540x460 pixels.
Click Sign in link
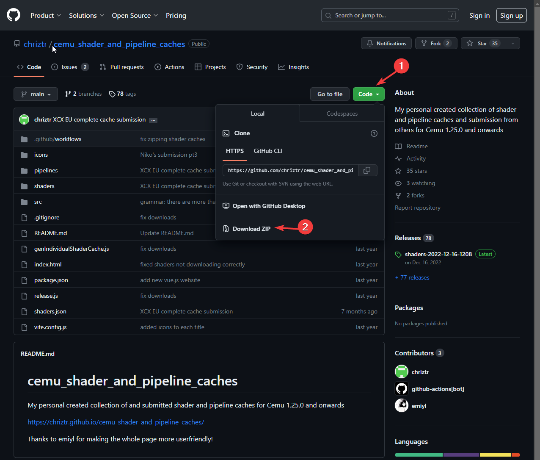[479, 15]
